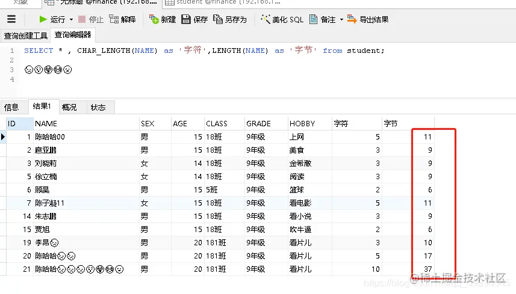The height and width of the screenshot is (294, 516).
Task: Select NAME cell of row ID 21
Action: pyautogui.click(x=86, y=269)
